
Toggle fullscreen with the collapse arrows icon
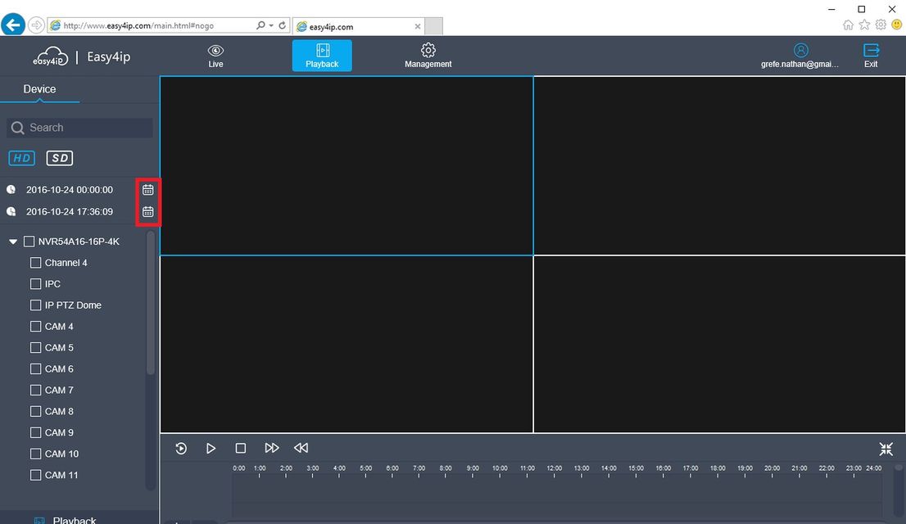pos(886,449)
